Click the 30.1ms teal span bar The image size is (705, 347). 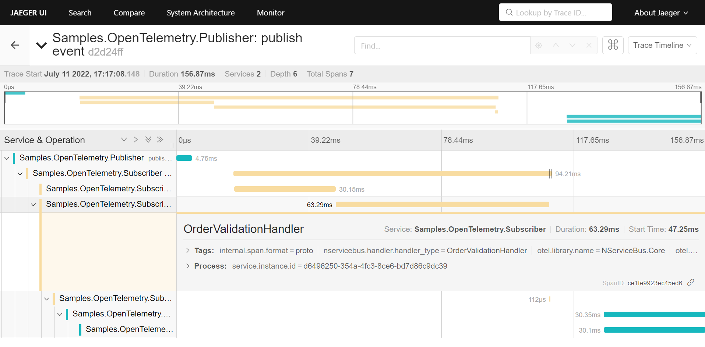[654, 330]
